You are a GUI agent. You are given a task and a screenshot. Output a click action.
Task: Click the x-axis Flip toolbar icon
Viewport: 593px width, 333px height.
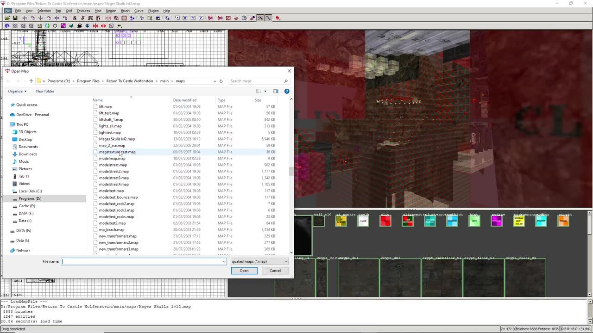(x=25, y=18)
